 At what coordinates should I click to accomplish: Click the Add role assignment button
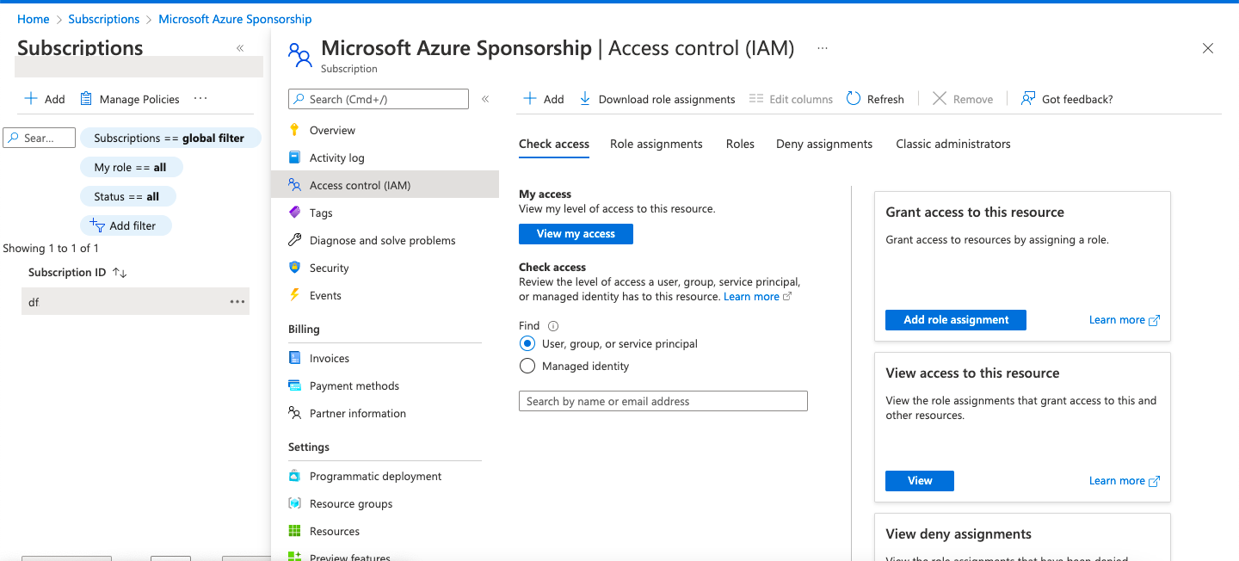[x=956, y=320]
